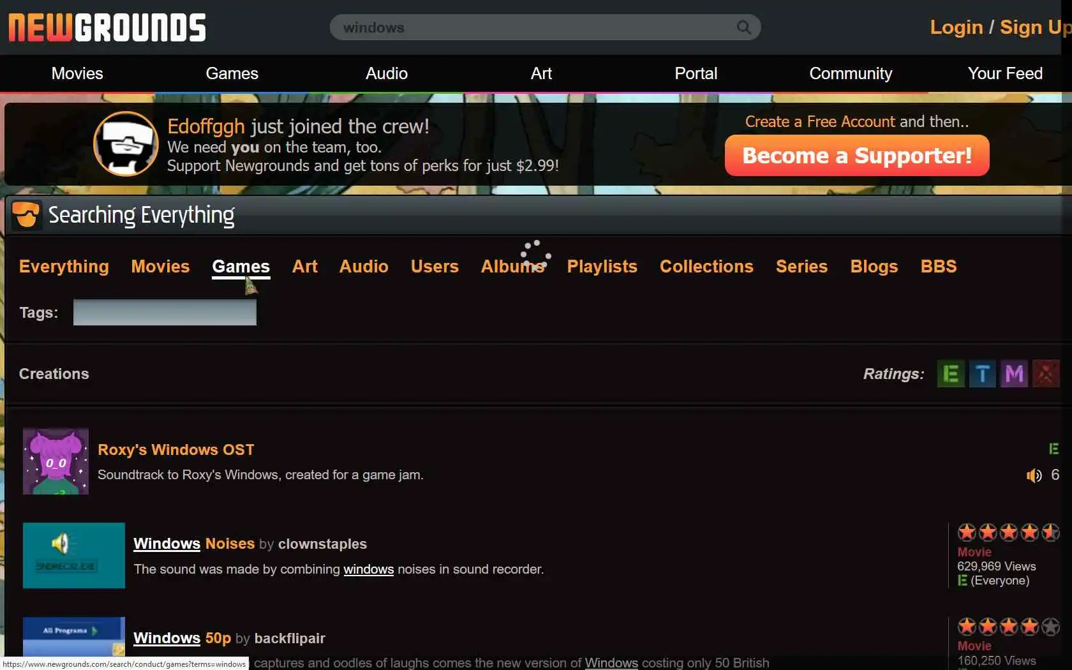Image resolution: width=1072 pixels, height=670 pixels.
Task: Open Edoffggh's profile link
Action: point(205,126)
